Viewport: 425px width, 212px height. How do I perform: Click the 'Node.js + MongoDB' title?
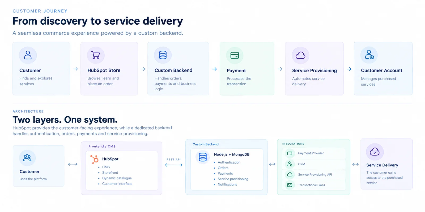click(232, 154)
